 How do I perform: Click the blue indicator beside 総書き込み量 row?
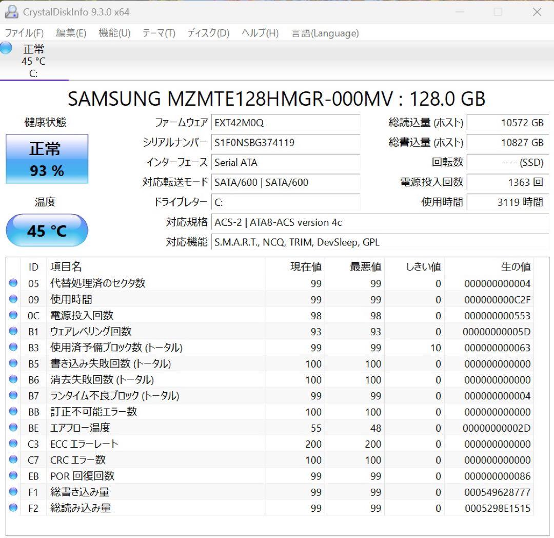click(x=12, y=492)
